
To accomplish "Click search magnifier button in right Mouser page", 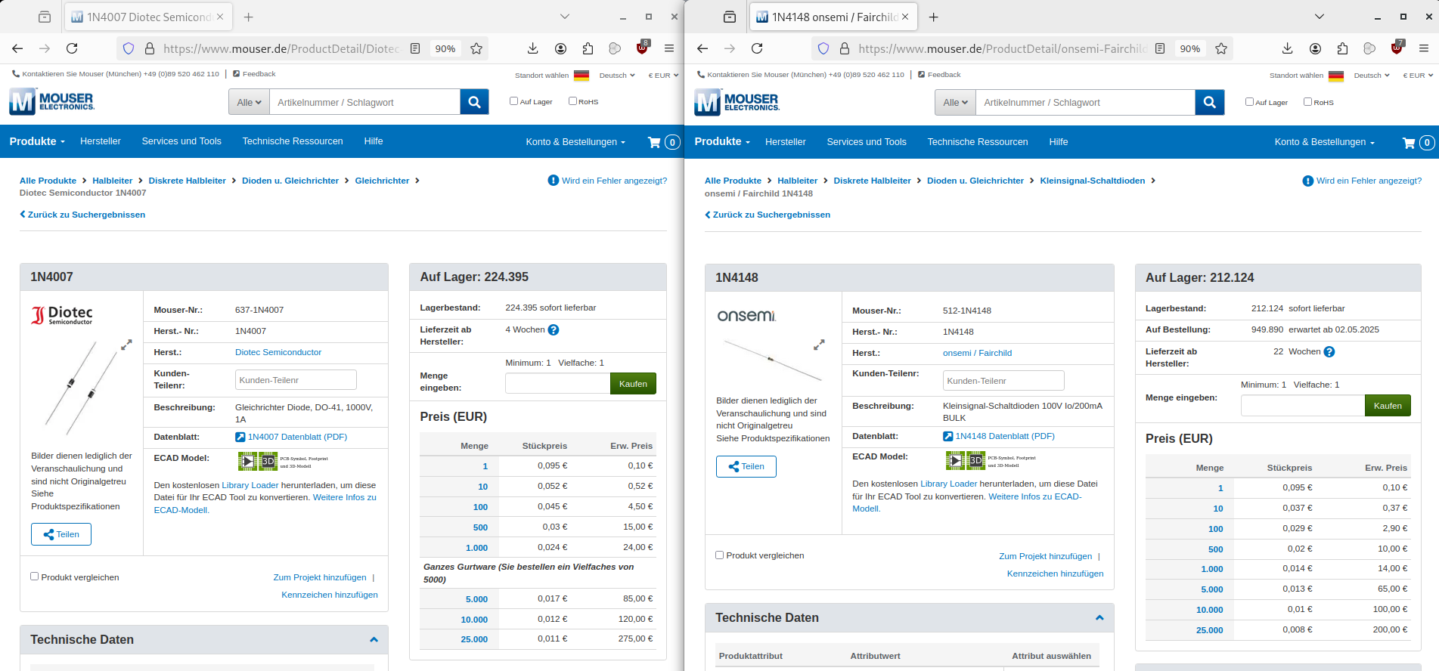I will (1209, 102).
